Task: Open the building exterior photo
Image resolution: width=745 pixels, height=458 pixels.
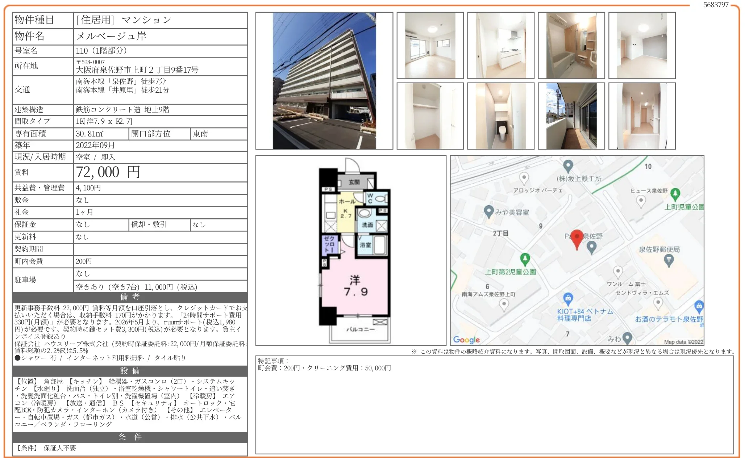Action: pyautogui.click(x=324, y=81)
